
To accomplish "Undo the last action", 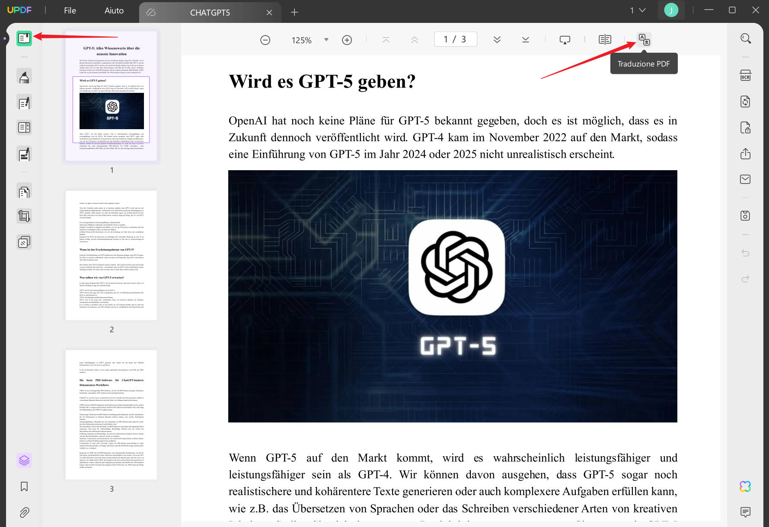I will tap(746, 253).
